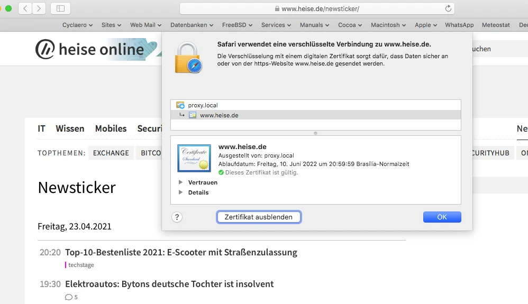Select www.heise.de row in certificate chain

click(315, 115)
